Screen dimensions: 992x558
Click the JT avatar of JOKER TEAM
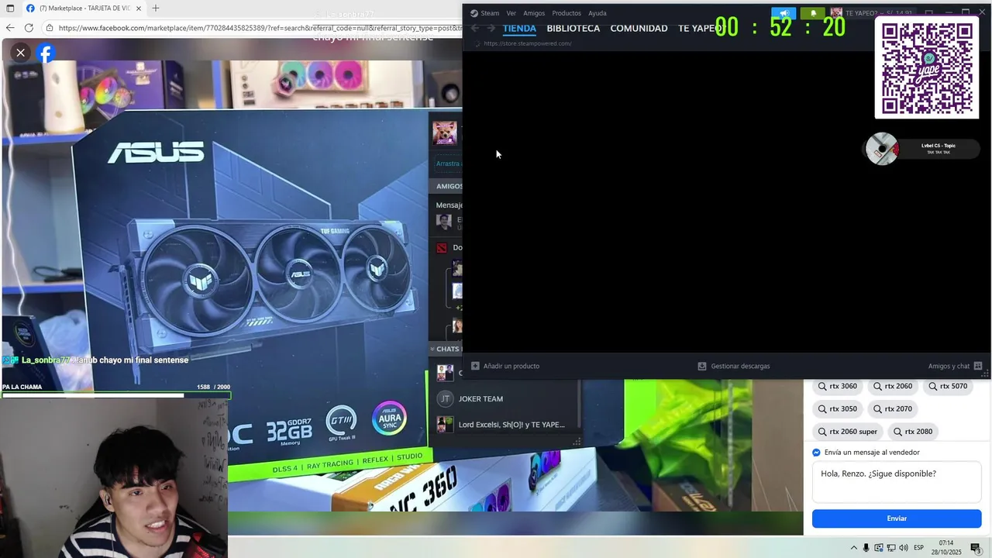click(445, 398)
